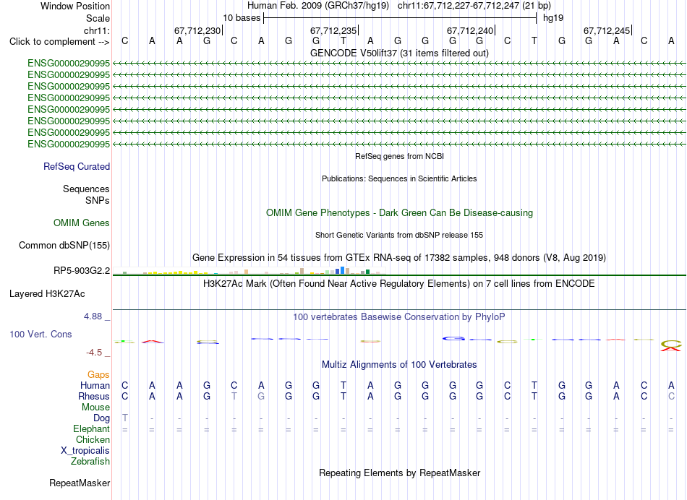Click the Sequences track label

86,189
